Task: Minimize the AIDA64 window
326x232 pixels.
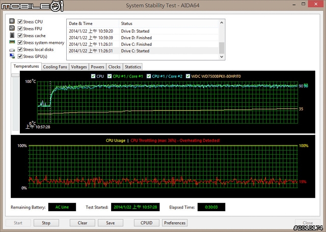Action: (x=294, y=5)
